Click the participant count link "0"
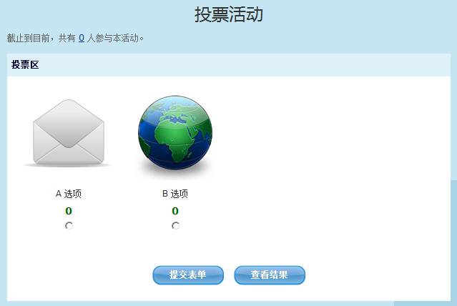Viewport: 457px width, 306px height. (82, 37)
